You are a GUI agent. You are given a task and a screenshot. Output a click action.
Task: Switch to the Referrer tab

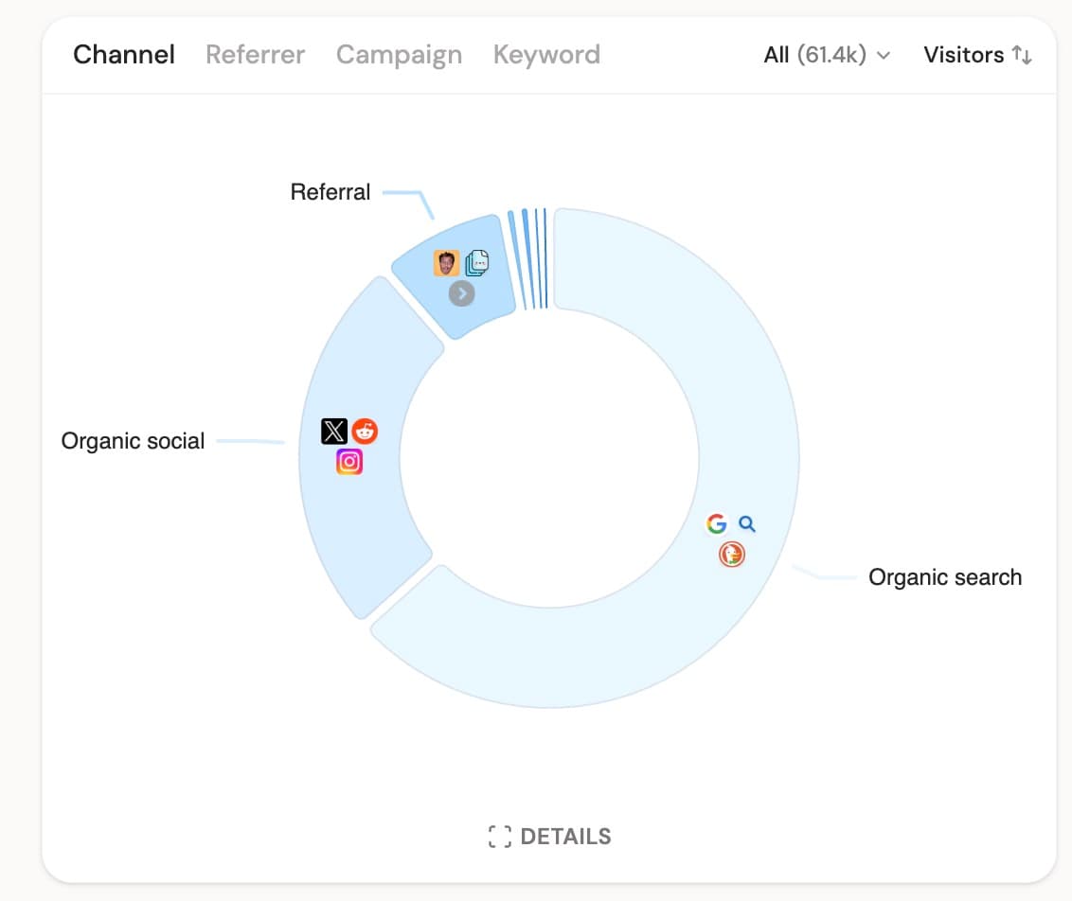(255, 55)
